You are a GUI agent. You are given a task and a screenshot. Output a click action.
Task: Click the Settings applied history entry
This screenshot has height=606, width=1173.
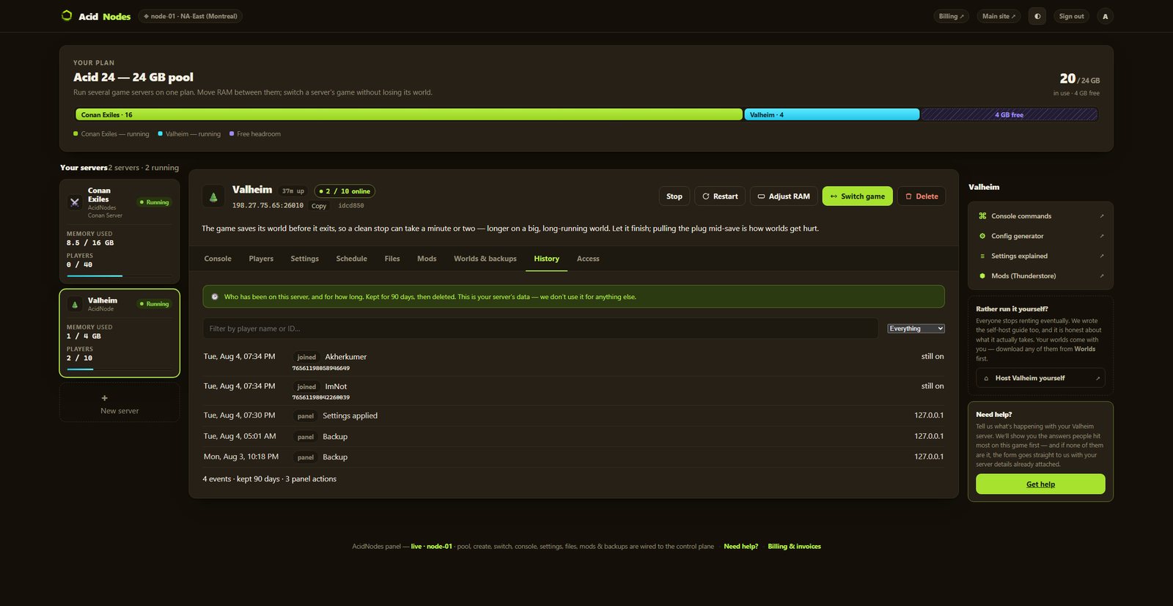(573, 415)
